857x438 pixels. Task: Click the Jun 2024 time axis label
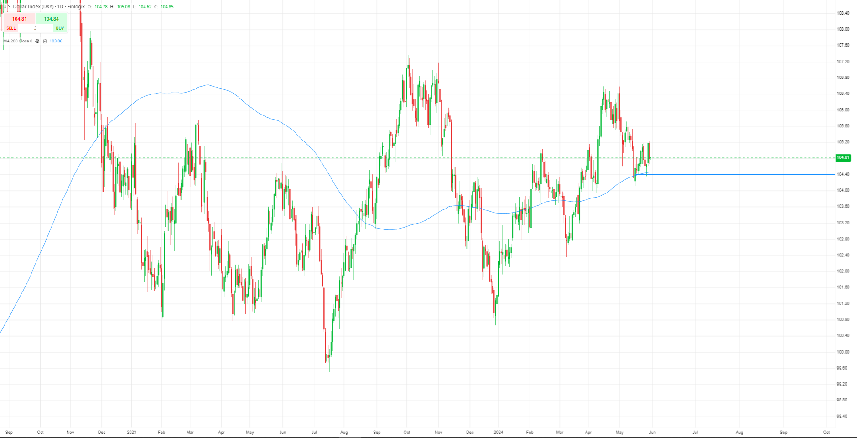click(652, 432)
